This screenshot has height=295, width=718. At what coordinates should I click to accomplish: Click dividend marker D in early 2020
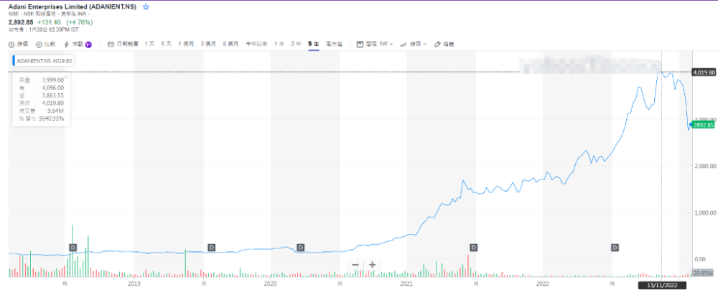click(300, 248)
